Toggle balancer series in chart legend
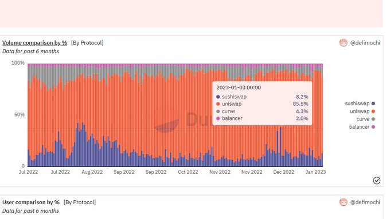390x219 pixels. pos(362,127)
